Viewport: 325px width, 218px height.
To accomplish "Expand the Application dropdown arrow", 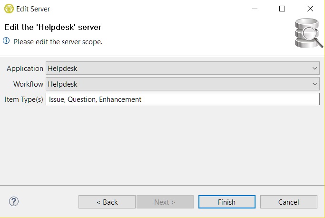I will click(x=315, y=69).
